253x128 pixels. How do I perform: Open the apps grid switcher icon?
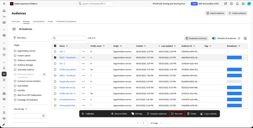[243, 4]
